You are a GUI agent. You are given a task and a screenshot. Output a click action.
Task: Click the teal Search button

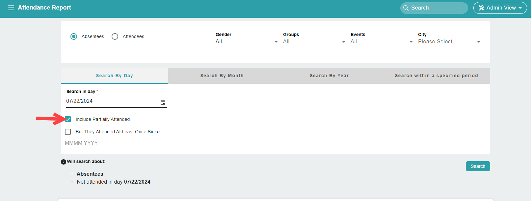[x=478, y=166]
